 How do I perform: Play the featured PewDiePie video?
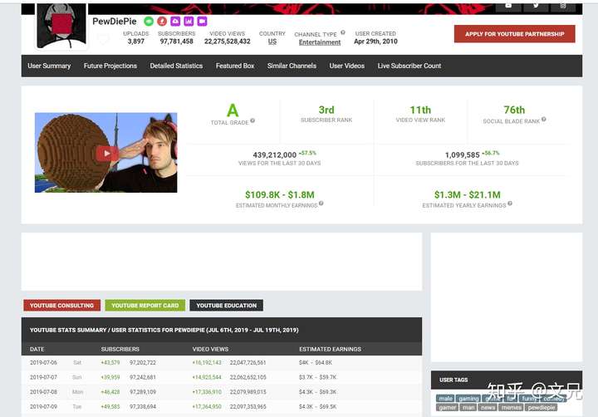pyautogui.click(x=106, y=154)
